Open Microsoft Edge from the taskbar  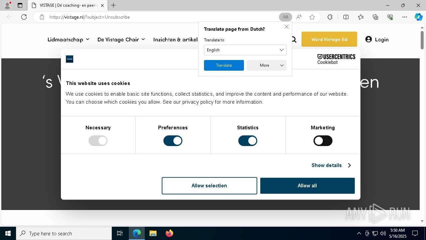tap(137, 233)
